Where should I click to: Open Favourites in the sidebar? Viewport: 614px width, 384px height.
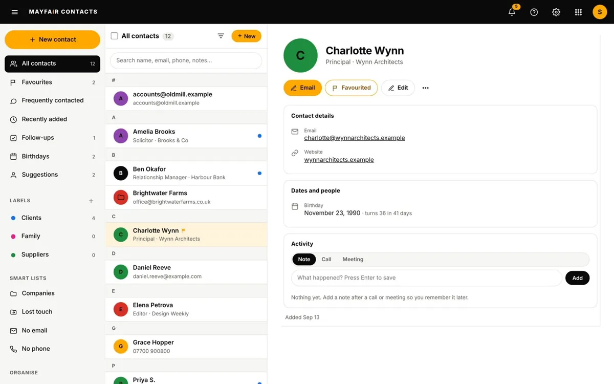(52, 82)
